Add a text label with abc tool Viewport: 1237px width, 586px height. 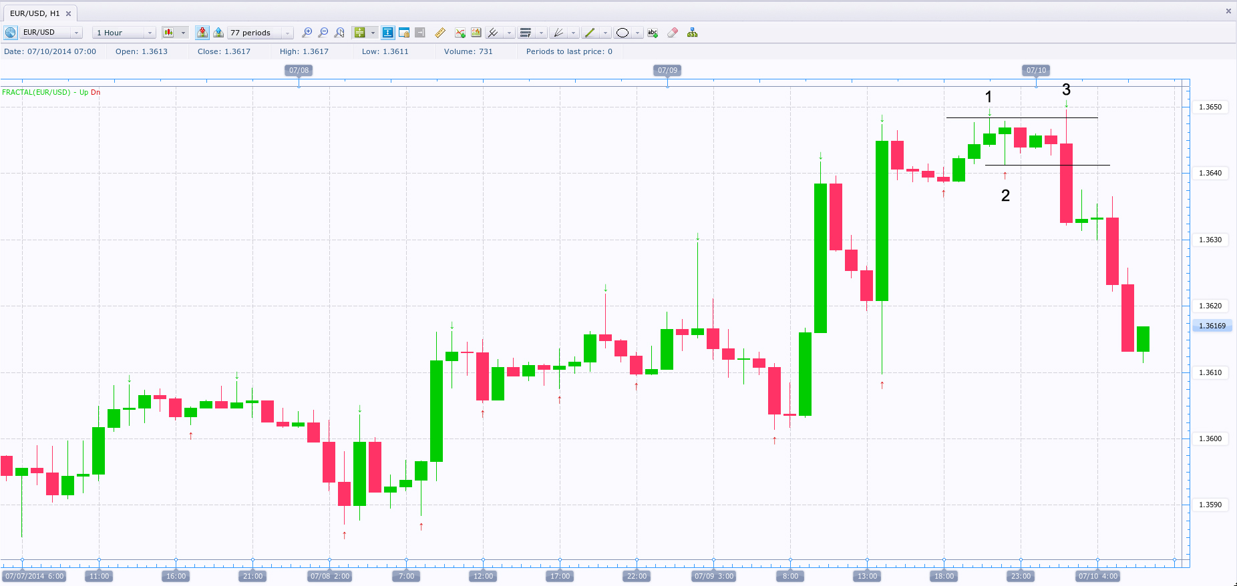point(653,33)
